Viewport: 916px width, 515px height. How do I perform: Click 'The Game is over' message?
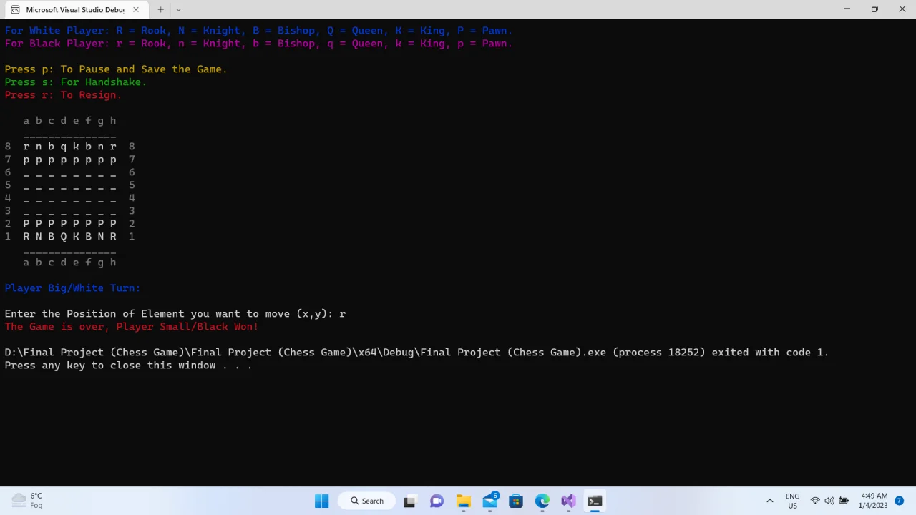[x=132, y=327]
